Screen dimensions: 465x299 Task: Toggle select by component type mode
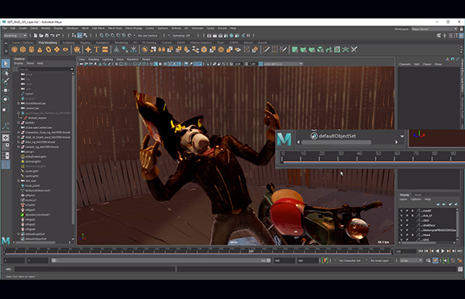tap(85, 35)
